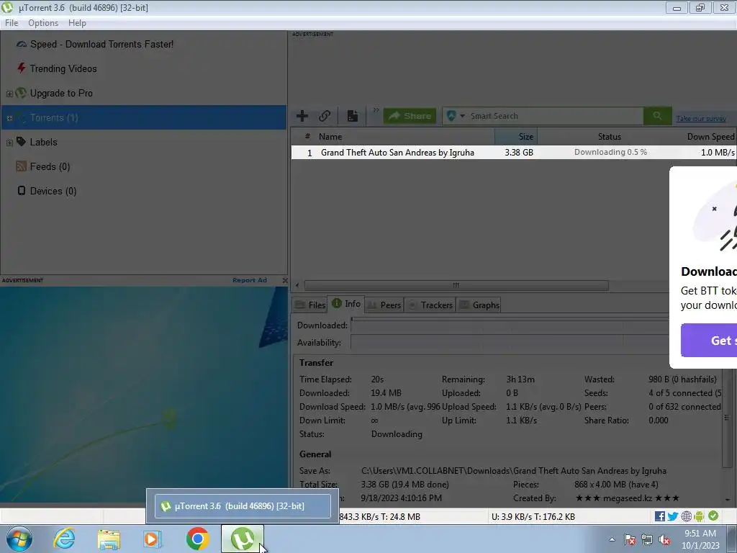Click the green search magnifier button

[x=657, y=116]
